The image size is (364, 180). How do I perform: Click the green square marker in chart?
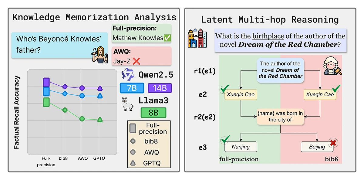pyautogui.click(x=46, y=102)
